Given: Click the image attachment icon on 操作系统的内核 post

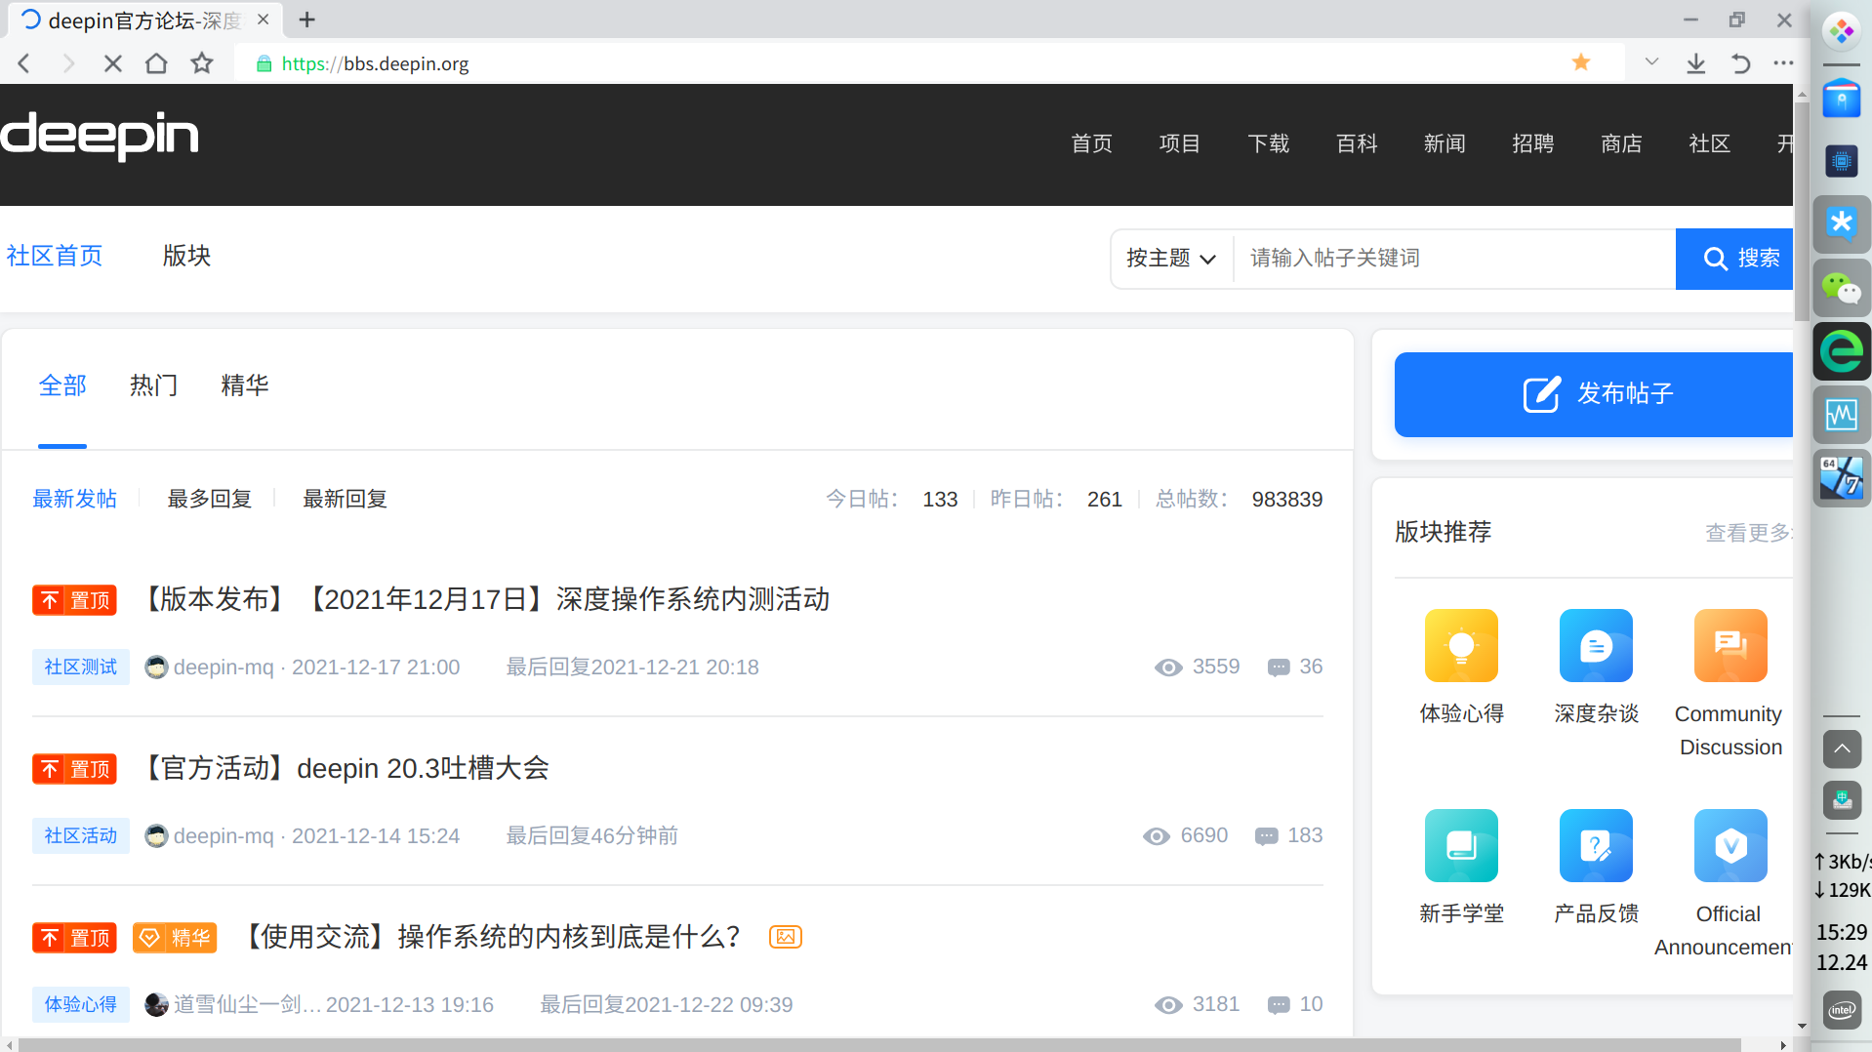Looking at the screenshot, I should point(786,937).
